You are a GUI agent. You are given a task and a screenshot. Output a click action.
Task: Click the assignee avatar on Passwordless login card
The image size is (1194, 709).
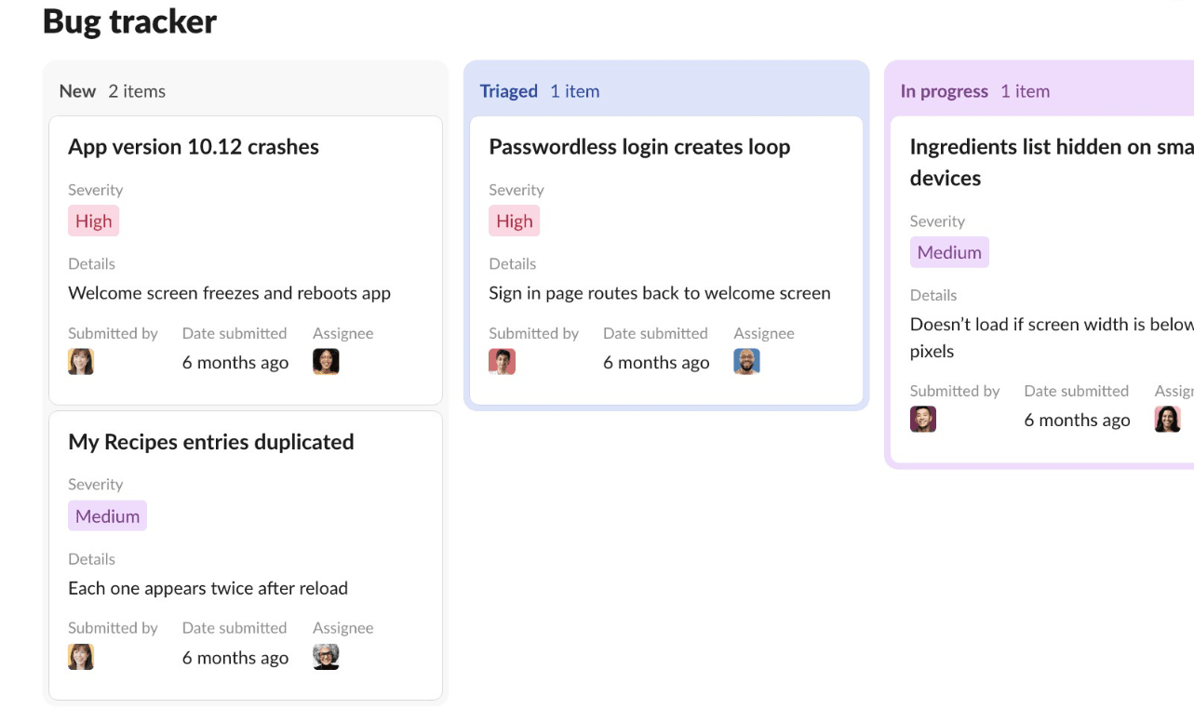746,361
